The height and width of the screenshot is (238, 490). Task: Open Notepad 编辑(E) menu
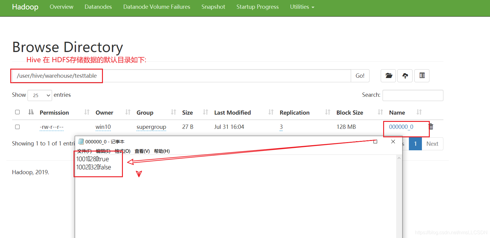103,151
